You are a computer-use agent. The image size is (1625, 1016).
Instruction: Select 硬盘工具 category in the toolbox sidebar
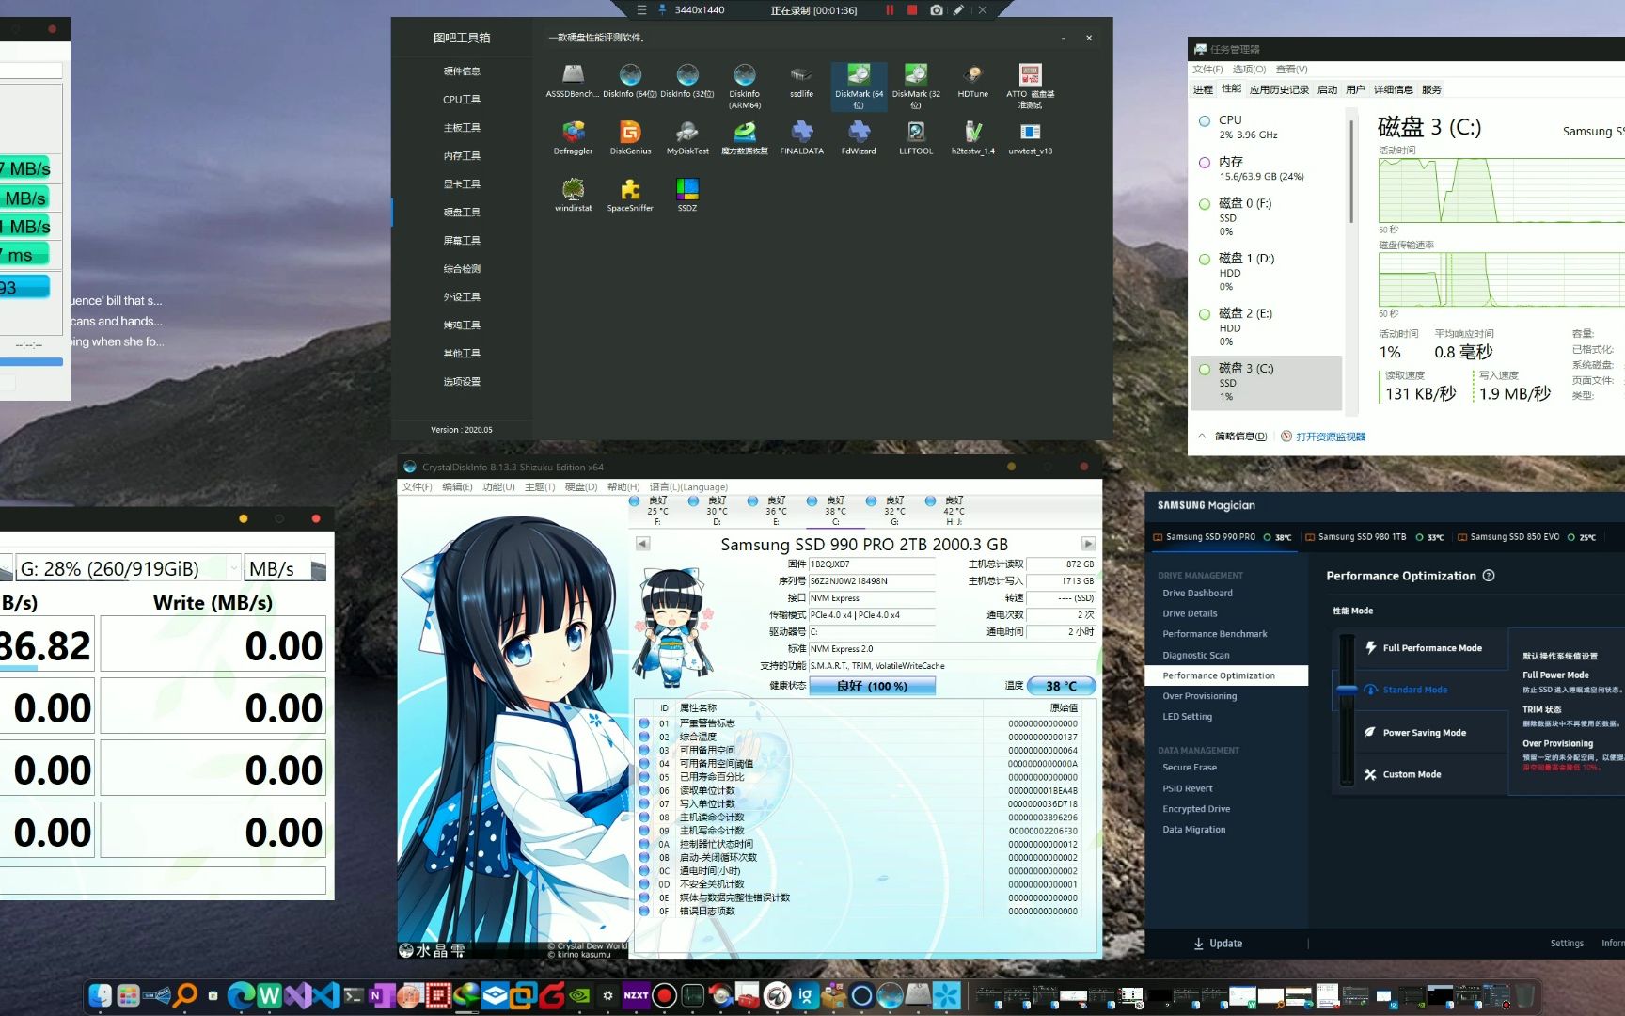click(462, 213)
